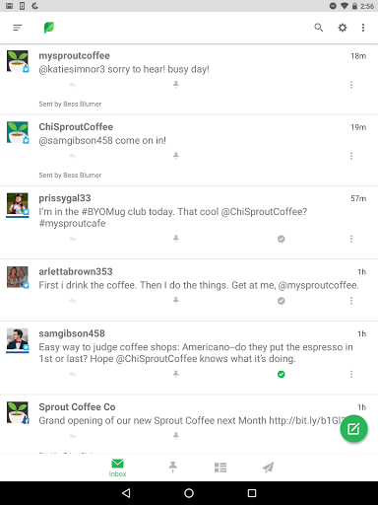Open search with the magnifier icon

pyautogui.click(x=318, y=28)
